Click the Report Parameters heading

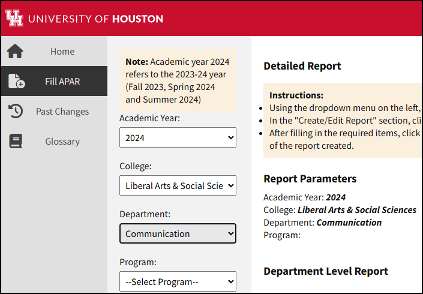coord(310,179)
